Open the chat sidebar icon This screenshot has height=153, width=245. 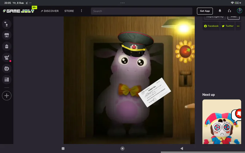(7, 24)
